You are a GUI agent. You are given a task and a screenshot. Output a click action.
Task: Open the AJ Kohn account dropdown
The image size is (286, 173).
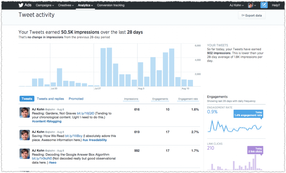(236, 5)
